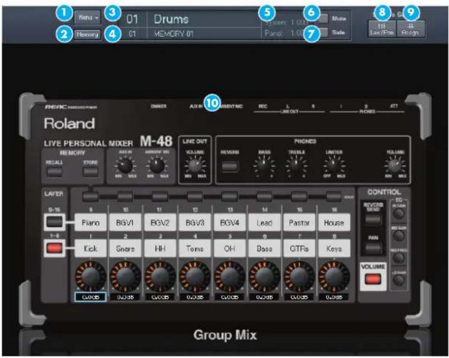Click the HH channel label

(x=160, y=248)
